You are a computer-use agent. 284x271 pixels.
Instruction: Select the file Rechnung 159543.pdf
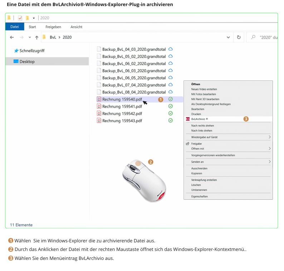click(x=122, y=121)
